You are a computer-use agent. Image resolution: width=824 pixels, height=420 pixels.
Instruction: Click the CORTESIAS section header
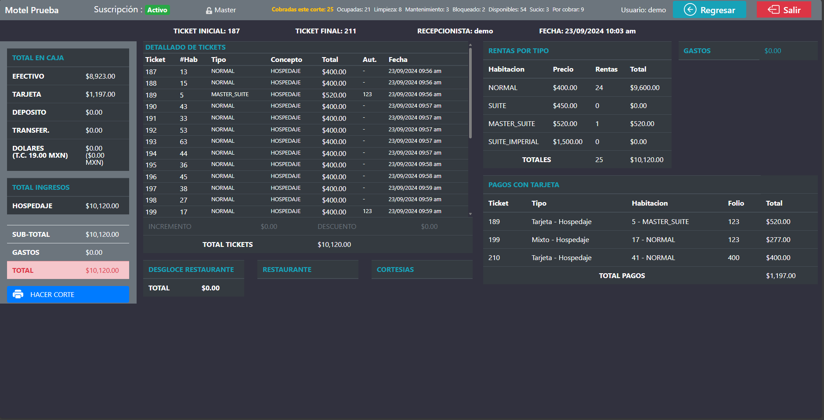click(x=395, y=269)
